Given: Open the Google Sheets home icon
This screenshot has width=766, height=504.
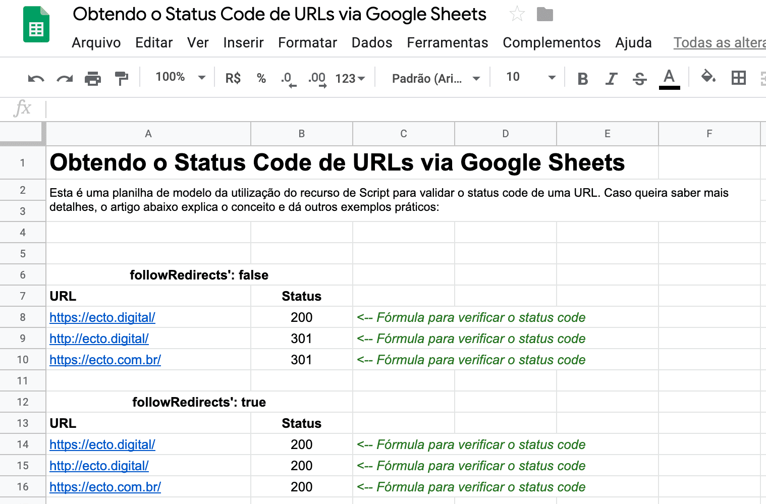Looking at the screenshot, I should pyautogui.click(x=36, y=25).
